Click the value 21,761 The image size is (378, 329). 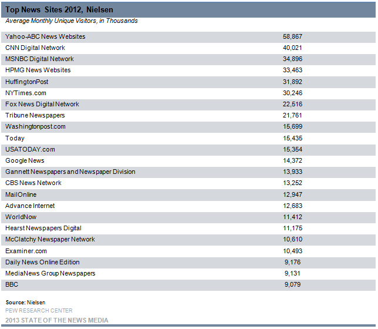point(292,115)
